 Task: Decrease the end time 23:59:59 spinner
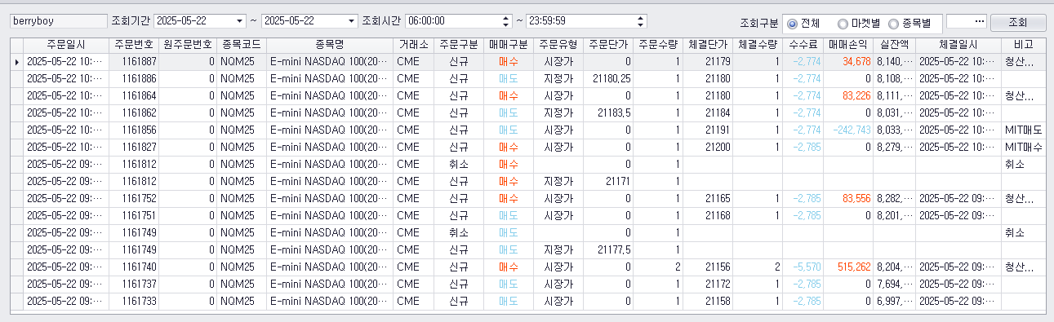pos(641,24)
